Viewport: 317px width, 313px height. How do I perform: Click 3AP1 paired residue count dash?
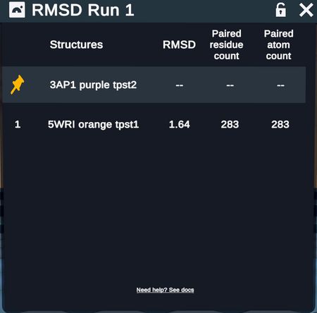pos(230,85)
